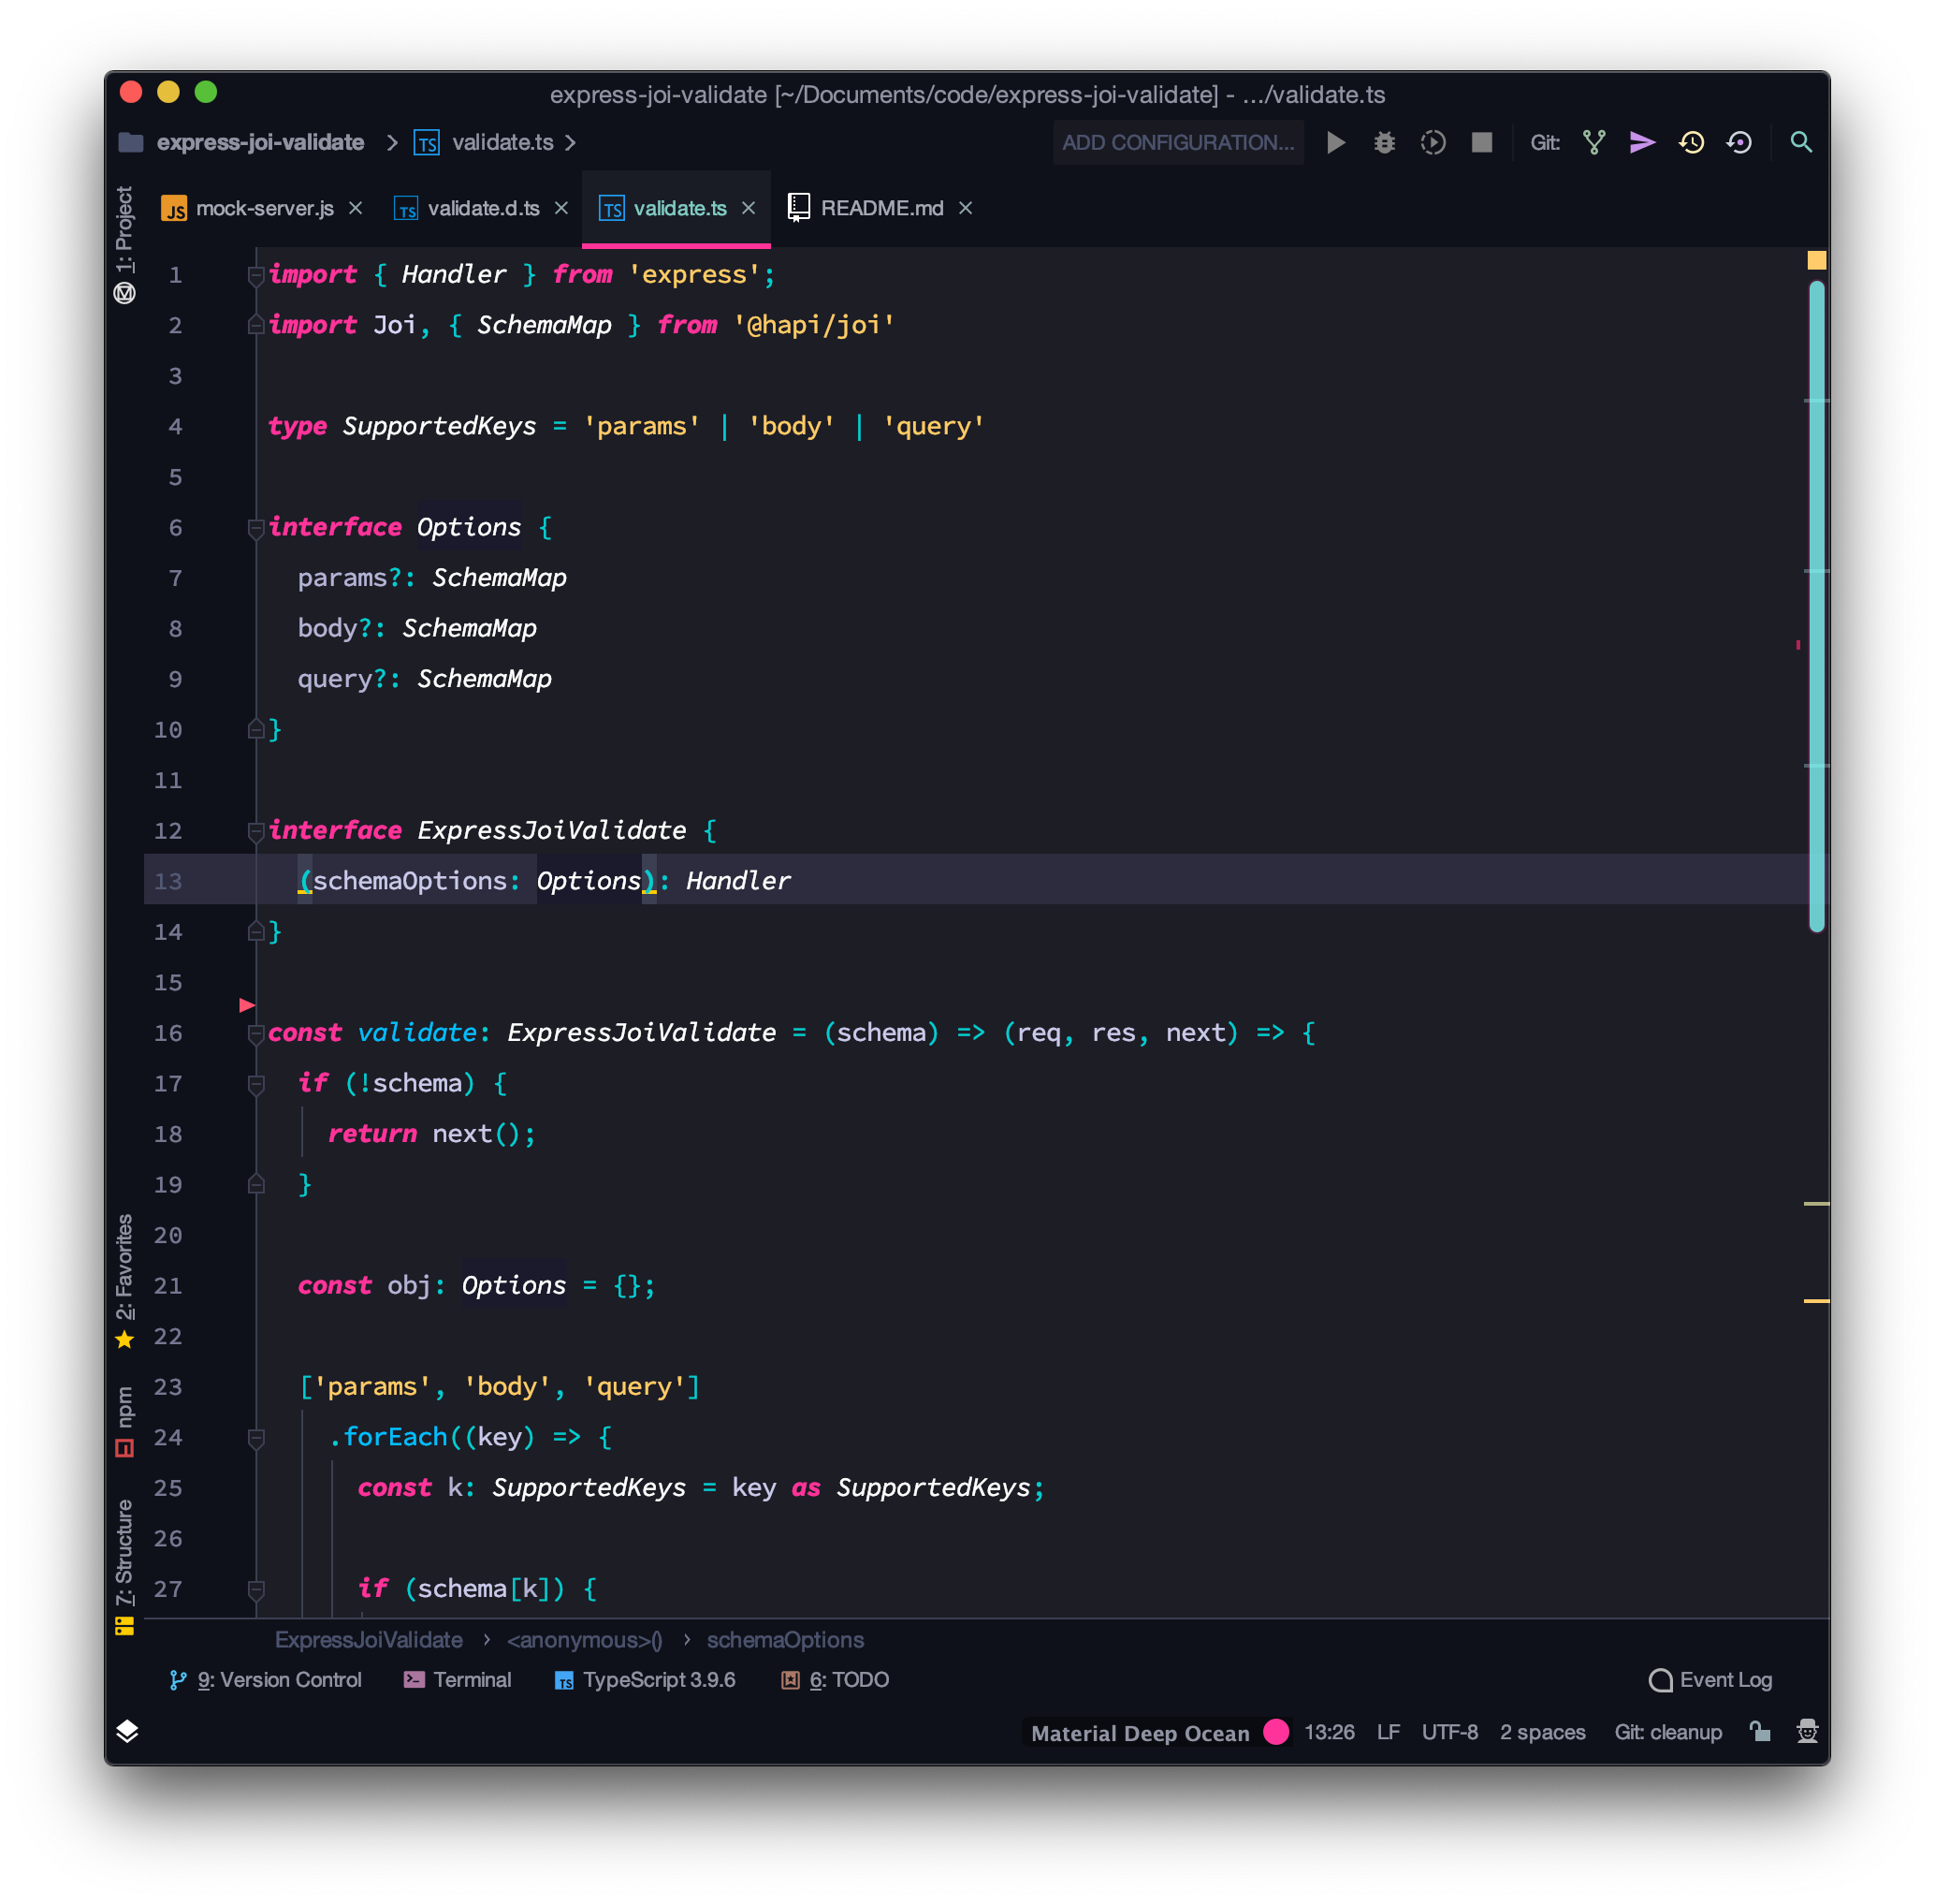The width and height of the screenshot is (1935, 1904).
Task: Open Search Everywhere magnifier icon
Action: (1801, 143)
